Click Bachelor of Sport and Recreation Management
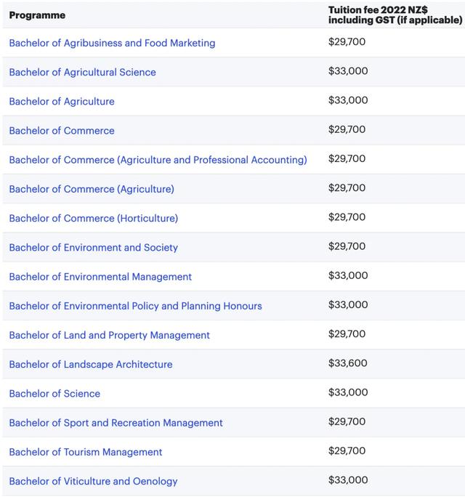 [116, 423]
